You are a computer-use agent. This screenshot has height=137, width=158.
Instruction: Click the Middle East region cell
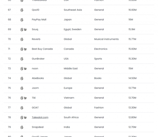tap(71, 68)
